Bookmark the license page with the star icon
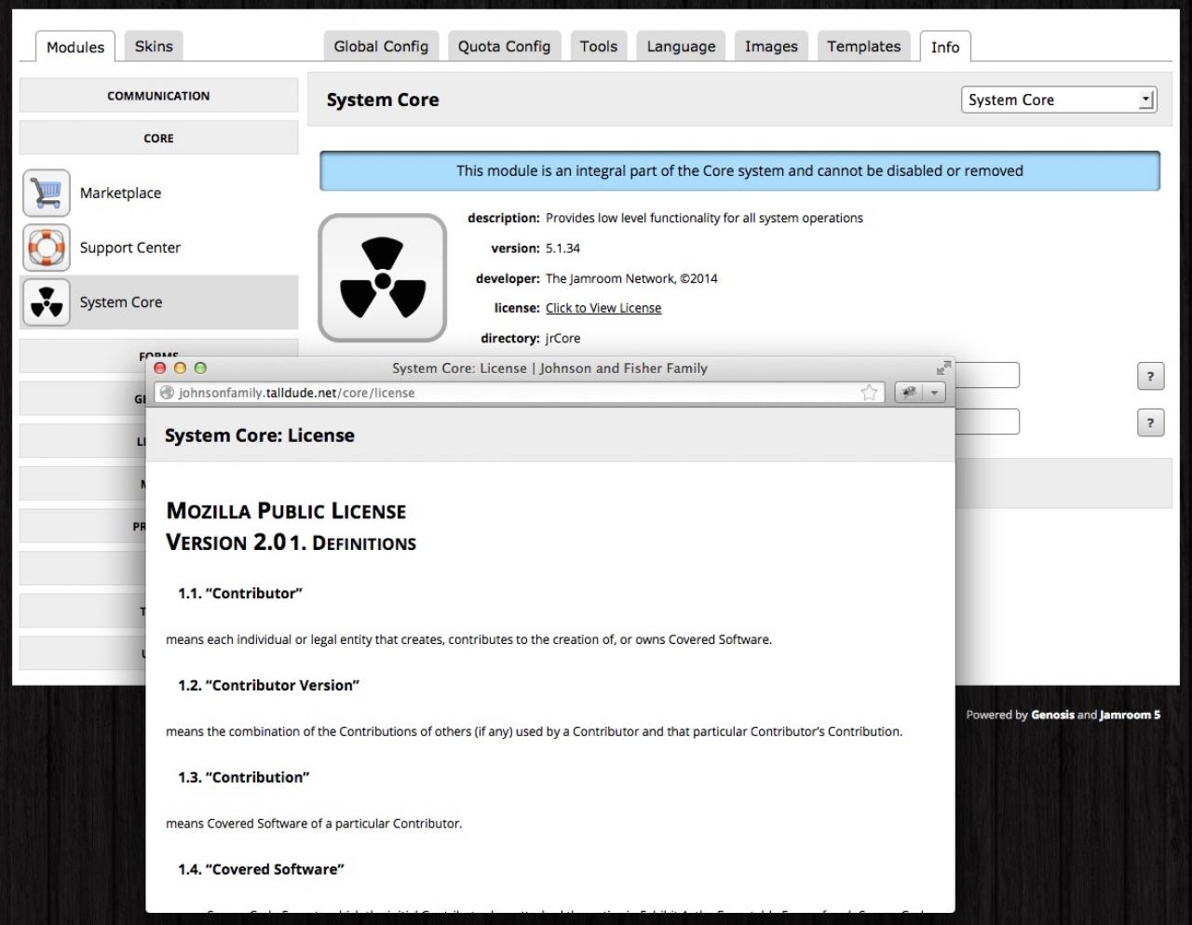The width and height of the screenshot is (1192, 925). (x=869, y=393)
